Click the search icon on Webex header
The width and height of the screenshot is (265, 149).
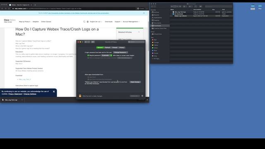(84, 22)
